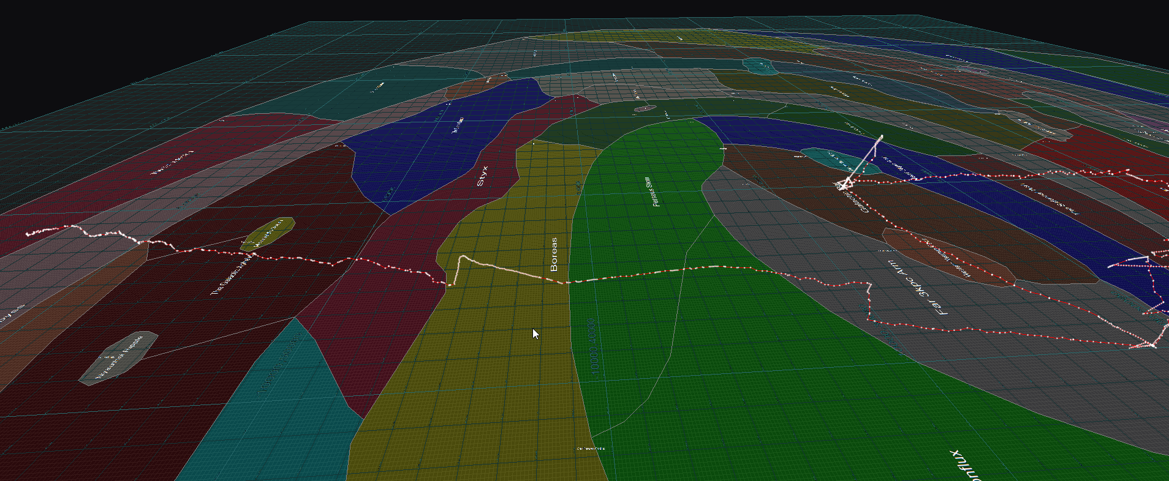Click the small yellow hexagonal region on the travel path
The height and width of the screenshot is (481, 1169).
click(x=268, y=233)
